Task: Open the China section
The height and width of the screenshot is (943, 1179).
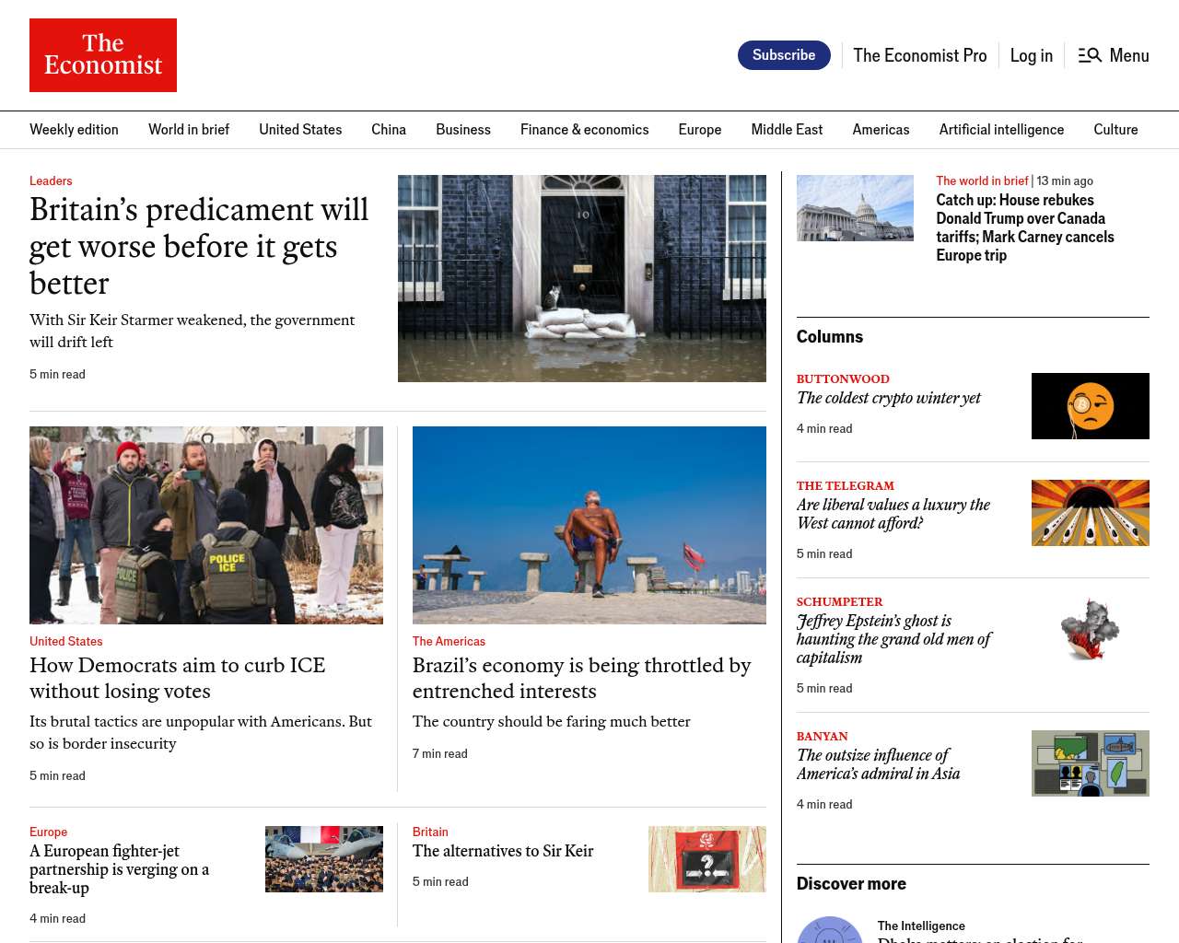Action: pos(389,130)
